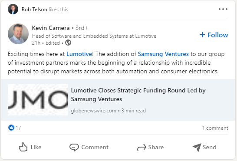Click the plus icon beside Follow
The height and width of the screenshot is (161, 237).
coord(202,35)
